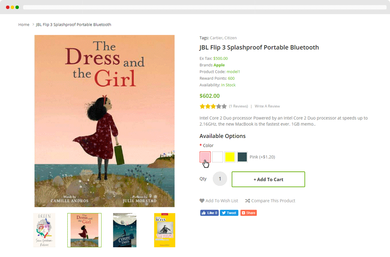390x257 pixels.
Task: Select the pink color swatch
Action: pyautogui.click(x=205, y=157)
